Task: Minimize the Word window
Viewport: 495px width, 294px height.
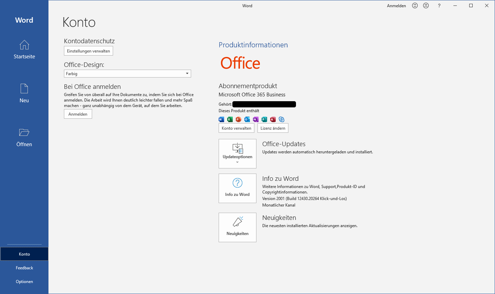Action: [x=455, y=5]
